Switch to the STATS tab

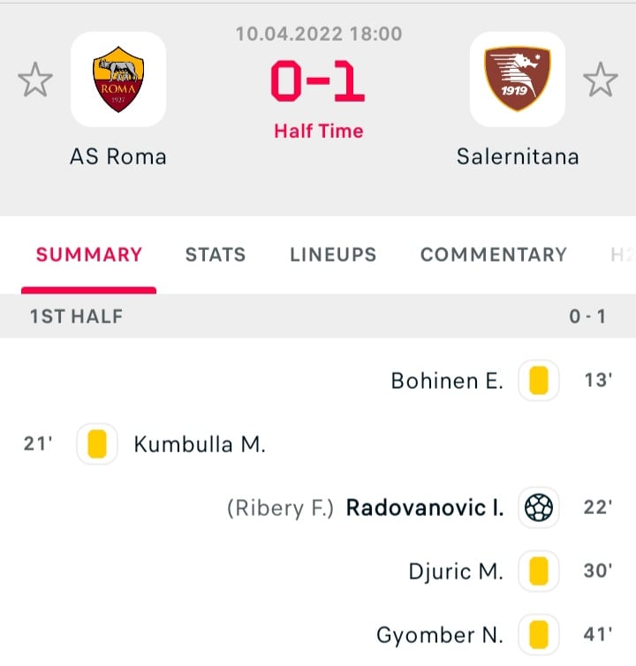point(216,255)
